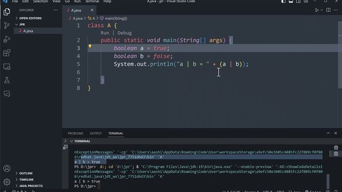Split the editor to the right
The height and width of the screenshot is (192, 342).
click(328, 10)
